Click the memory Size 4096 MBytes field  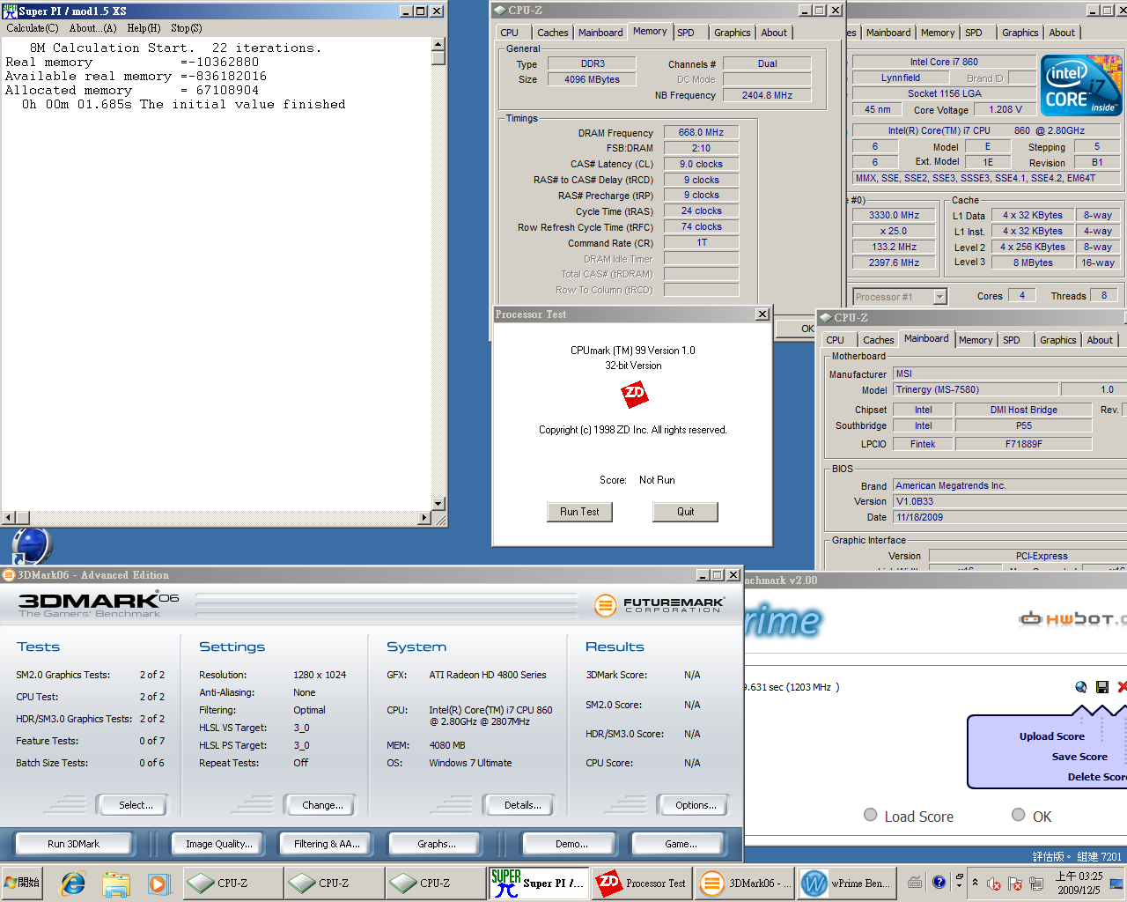pos(592,79)
